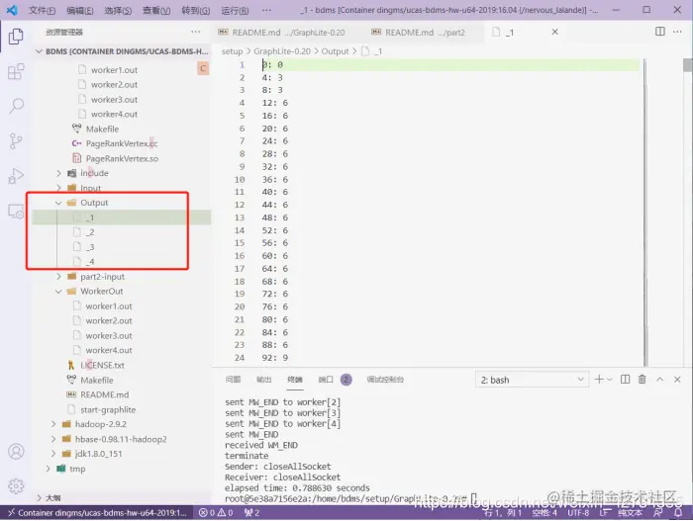Screen dimensions: 693x521
Task: Open the Search view icon
Action: (x=16, y=106)
